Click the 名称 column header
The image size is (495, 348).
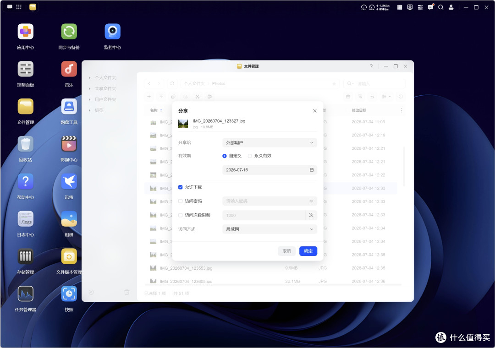(x=154, y=110)
